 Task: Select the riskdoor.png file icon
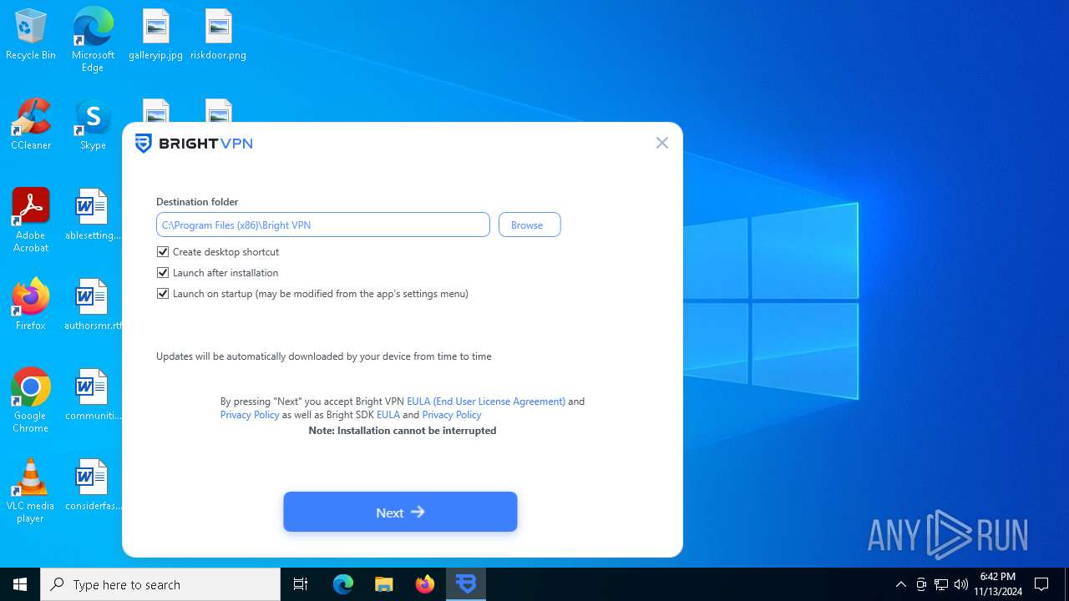click(x=218, y=34)
